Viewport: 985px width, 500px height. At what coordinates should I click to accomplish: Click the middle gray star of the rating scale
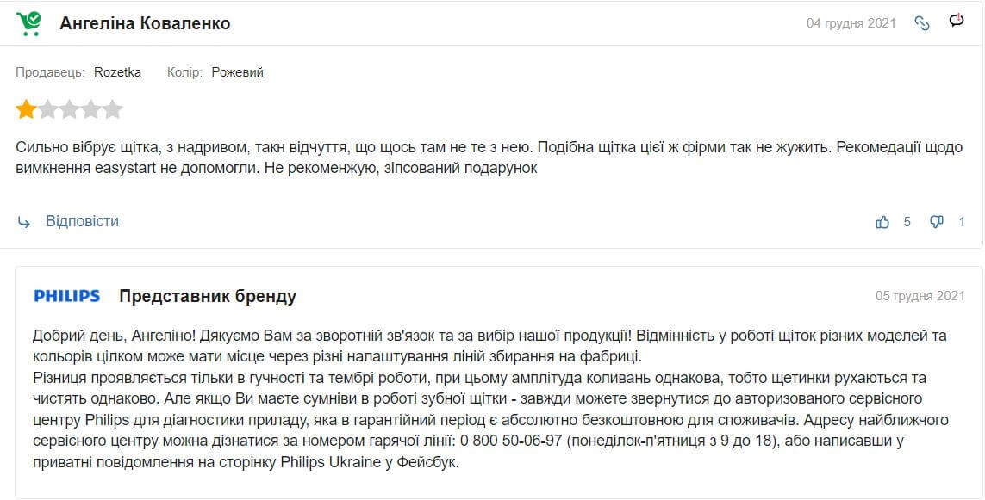68,108
